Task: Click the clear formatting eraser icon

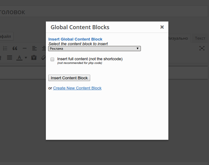Action: pyautogui.click(x=43, y=57)
